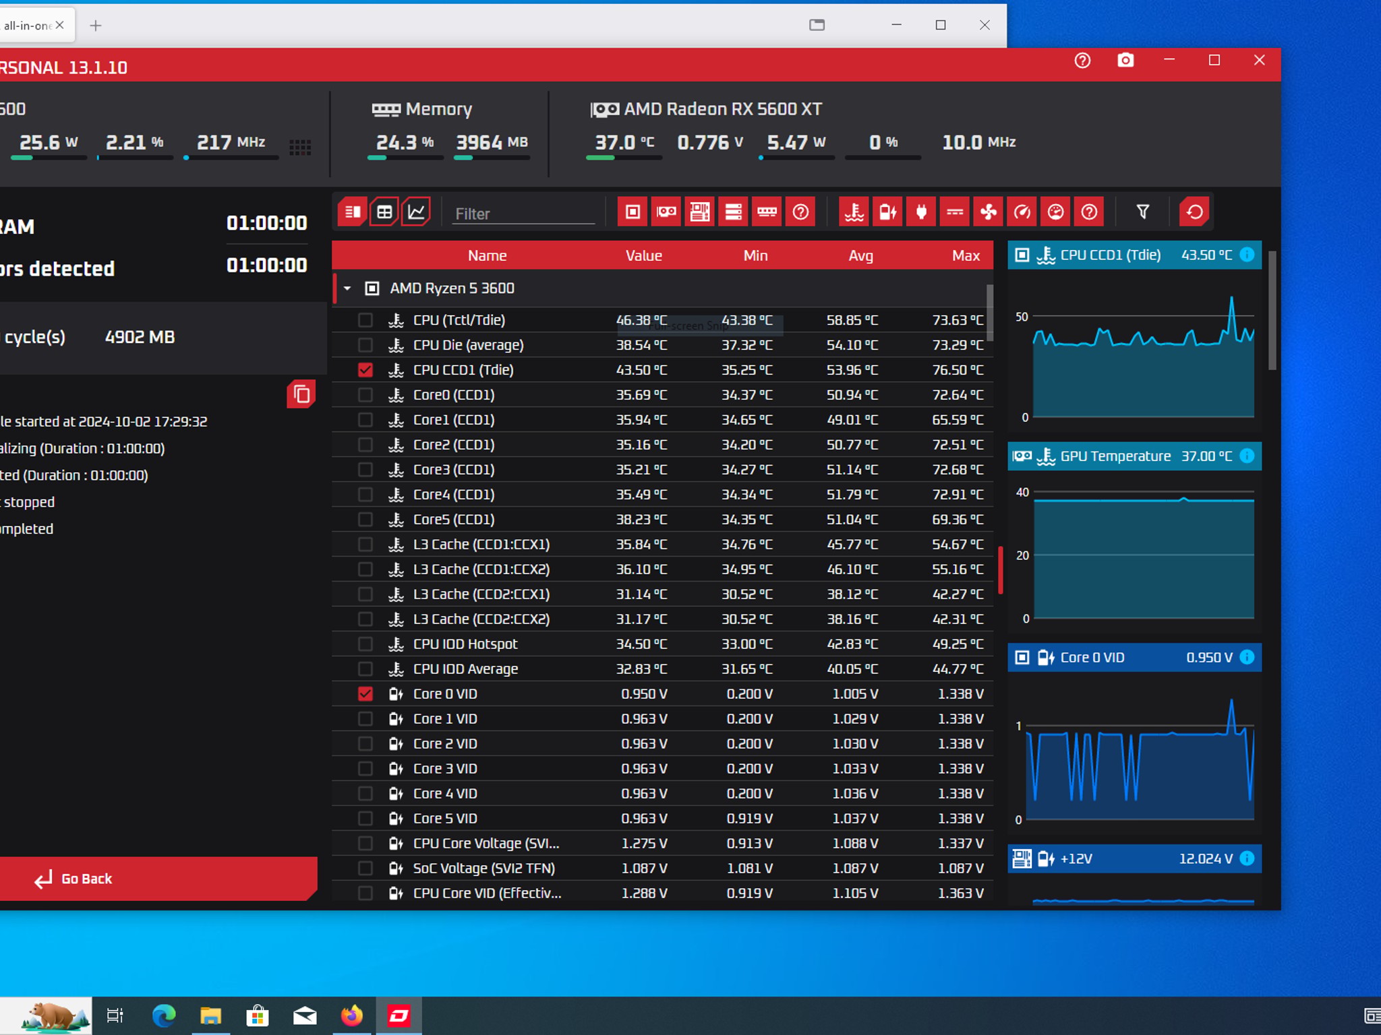
Task: Open info for Core 0 VID graph
Action: tap(1247, 657)
